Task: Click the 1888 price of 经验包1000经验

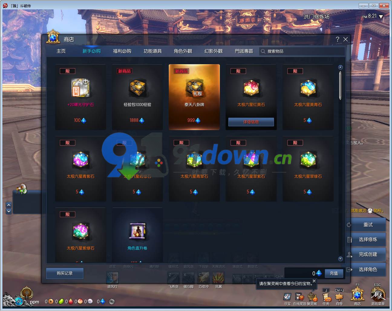Action: click(134, 120)
